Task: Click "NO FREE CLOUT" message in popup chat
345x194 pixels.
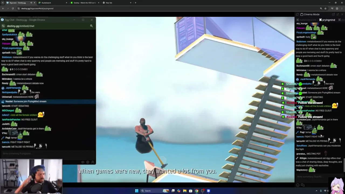Action: click(x=29, y=120)
